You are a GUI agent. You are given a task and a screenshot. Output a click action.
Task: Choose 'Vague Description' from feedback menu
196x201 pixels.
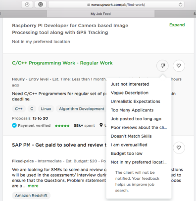pyautogui.click(x=130, y=93)
